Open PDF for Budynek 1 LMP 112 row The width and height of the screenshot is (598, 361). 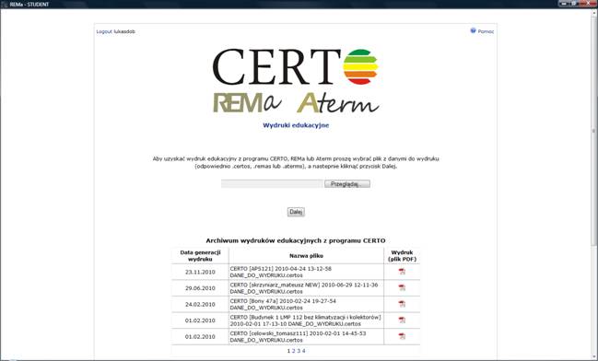pyautogui.click(x=402, y=320)
